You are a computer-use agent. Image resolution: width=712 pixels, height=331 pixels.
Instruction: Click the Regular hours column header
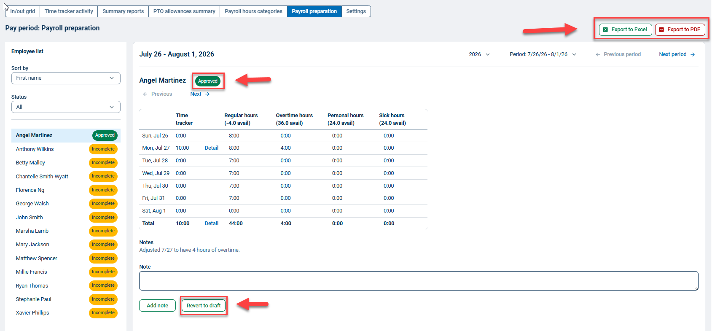(241, 119)
